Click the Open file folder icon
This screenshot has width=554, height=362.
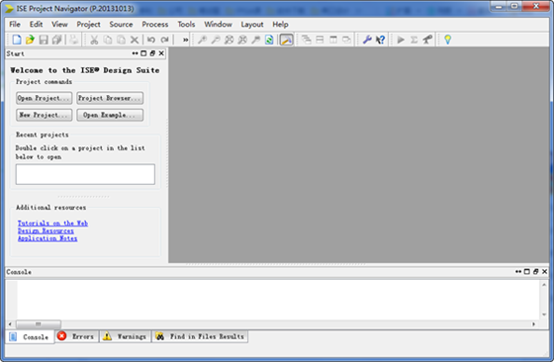30,40
